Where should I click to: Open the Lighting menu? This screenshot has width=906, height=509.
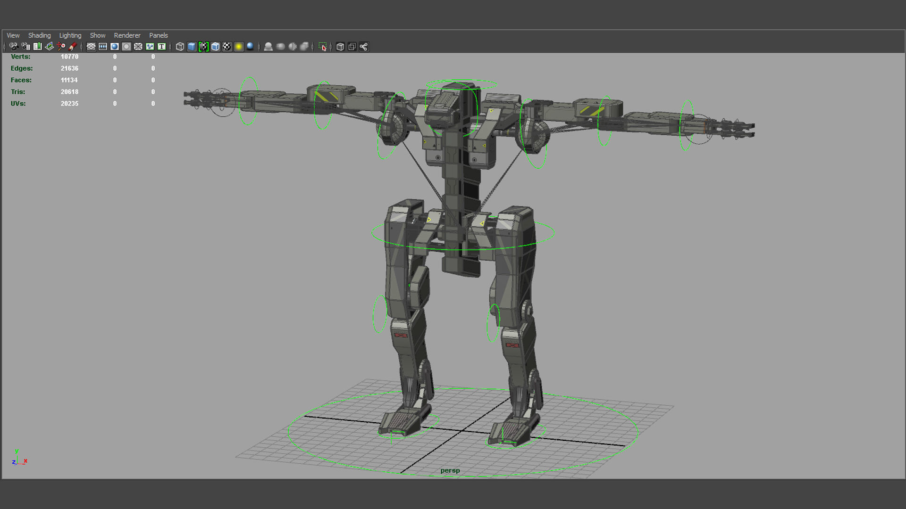click(x=70, y=35)
